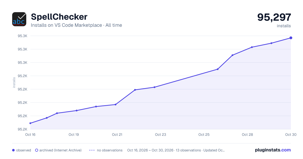Click the Oct 21 x-axis label
The height and width of the screenshot is (159, 303).
[117, 135]
